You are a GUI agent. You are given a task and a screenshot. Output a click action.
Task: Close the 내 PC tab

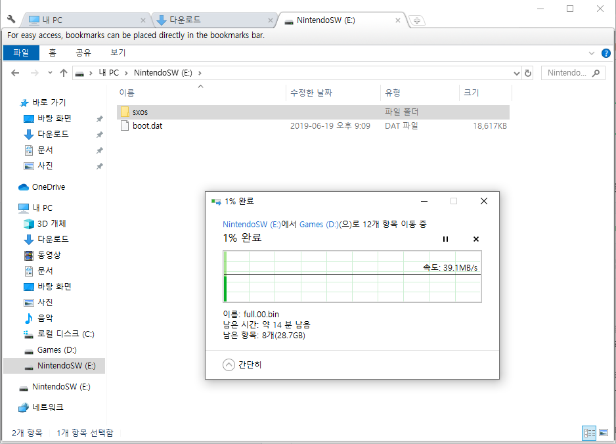(x=143, y=20)
